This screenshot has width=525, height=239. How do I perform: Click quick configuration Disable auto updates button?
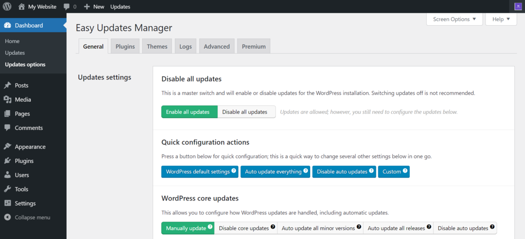point(344,171)
